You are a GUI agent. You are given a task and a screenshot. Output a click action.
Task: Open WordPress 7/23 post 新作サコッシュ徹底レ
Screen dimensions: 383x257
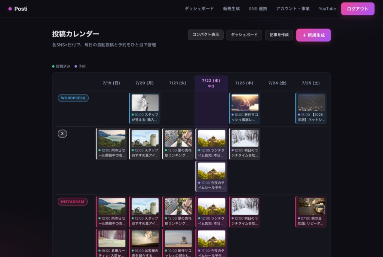[245, 108]
